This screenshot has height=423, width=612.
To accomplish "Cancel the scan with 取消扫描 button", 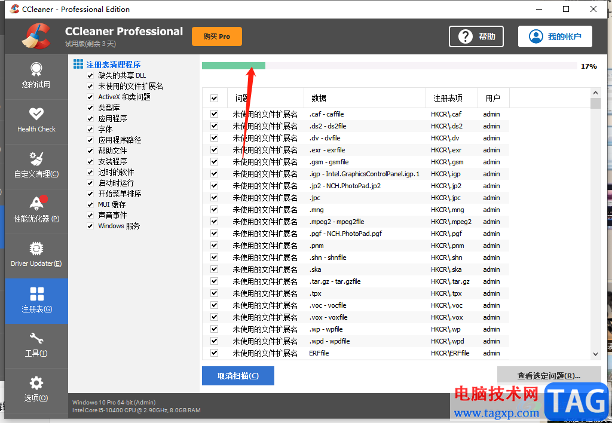I will pyautogui.click(x=238, y=376).
